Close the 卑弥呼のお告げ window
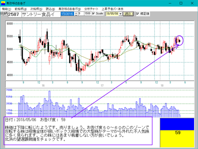 [x=192, y=3]
